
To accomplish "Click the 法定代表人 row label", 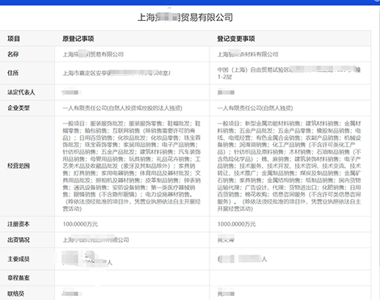I will click(21, 92).
